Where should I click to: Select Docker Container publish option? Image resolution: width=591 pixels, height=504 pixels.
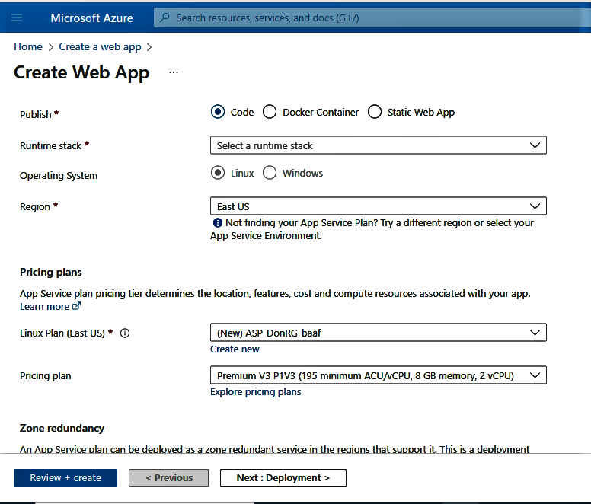coord(270,112)
